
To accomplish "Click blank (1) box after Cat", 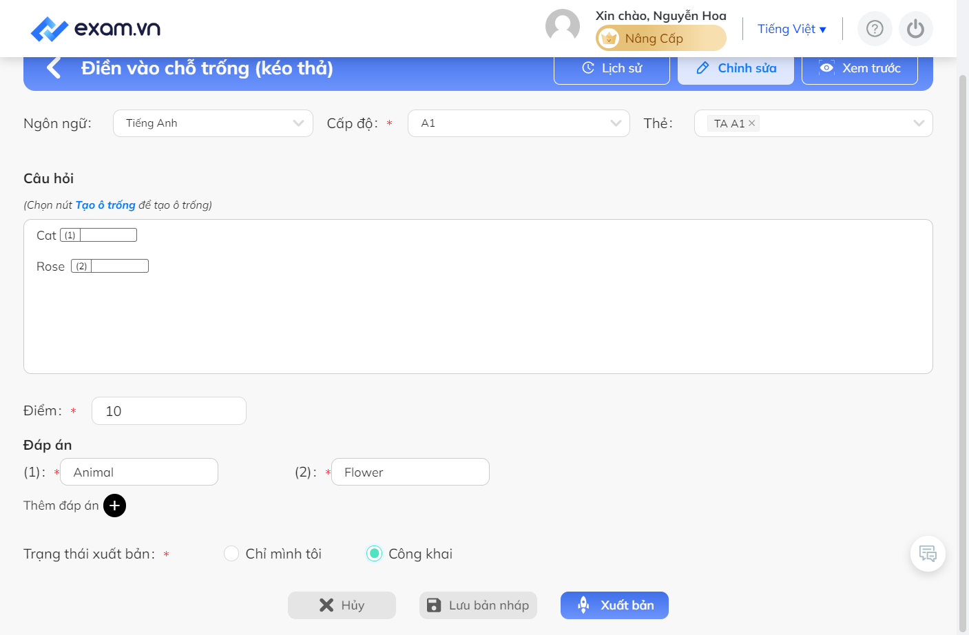I will [x=98, y=235].
